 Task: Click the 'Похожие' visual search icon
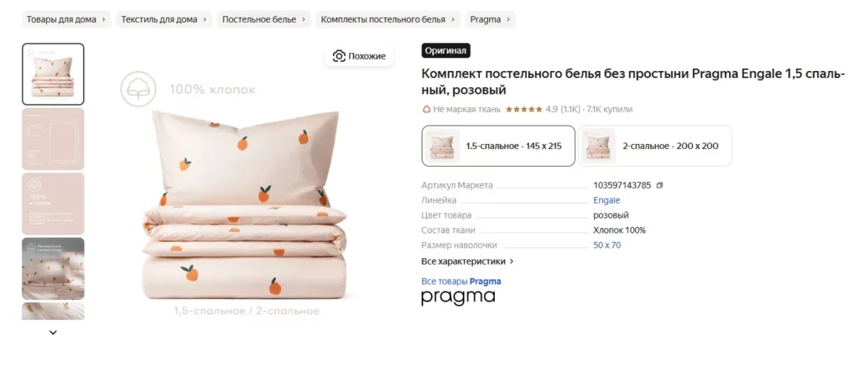pyautogui.click(x=339, y=56)
